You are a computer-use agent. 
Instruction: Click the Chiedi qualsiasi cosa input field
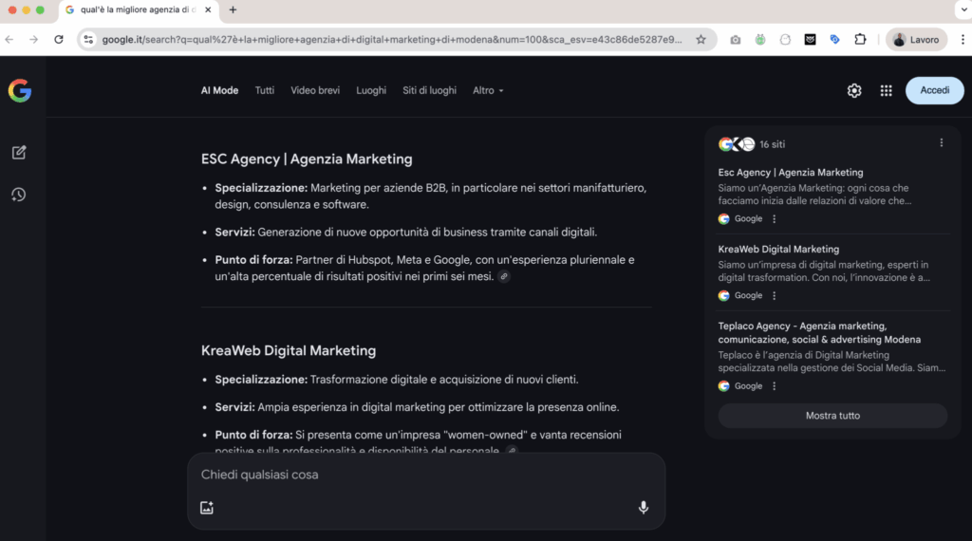pyautogui.click(x=426, y=475)
